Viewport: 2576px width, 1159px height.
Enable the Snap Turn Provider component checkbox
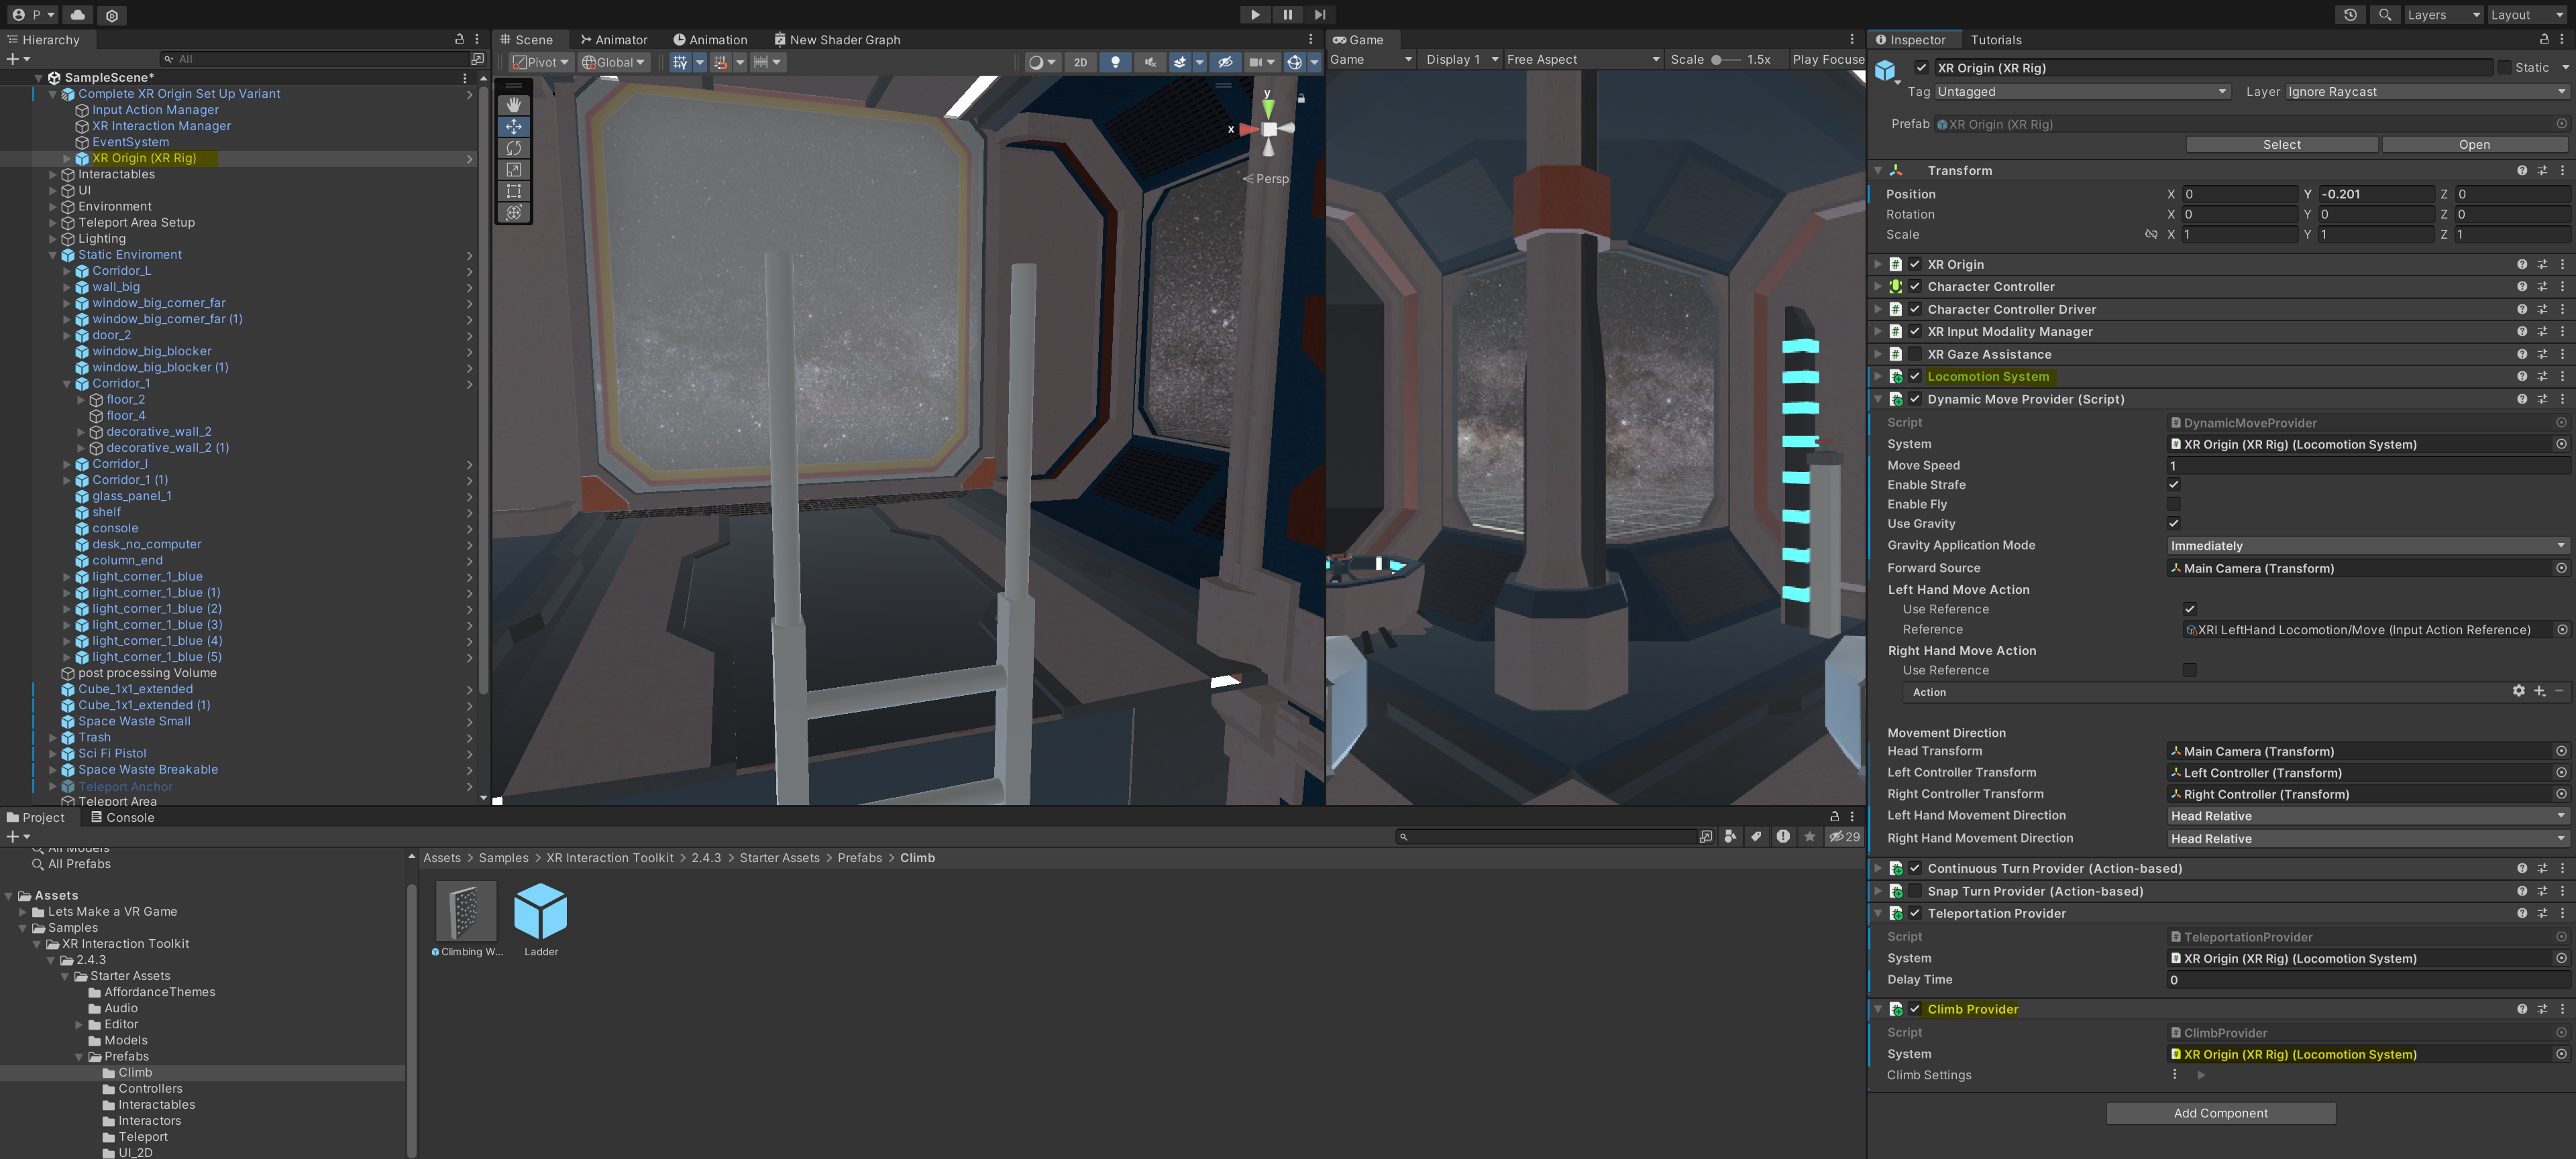1914,892
